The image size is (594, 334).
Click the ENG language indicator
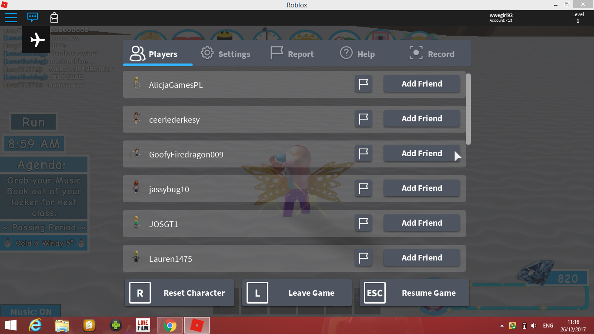pyautogui.click(x=548, y=326)
